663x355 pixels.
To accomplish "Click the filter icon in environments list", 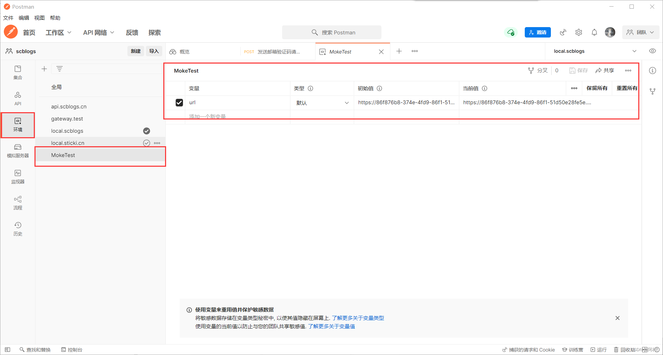I will (60, 69).
